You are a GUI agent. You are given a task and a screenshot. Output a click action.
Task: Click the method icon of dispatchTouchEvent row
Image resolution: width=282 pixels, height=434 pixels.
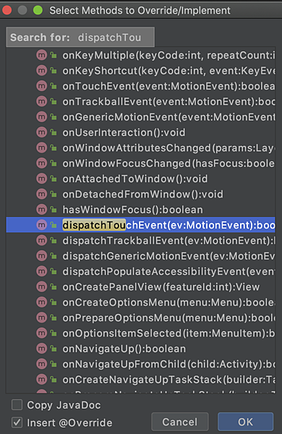[42, 225]
